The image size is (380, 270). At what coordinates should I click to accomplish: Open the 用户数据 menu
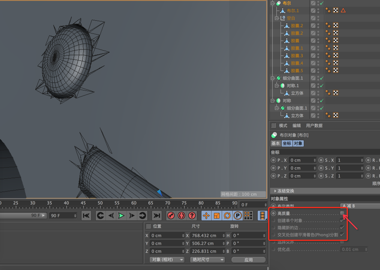click(x=314, y=126)
